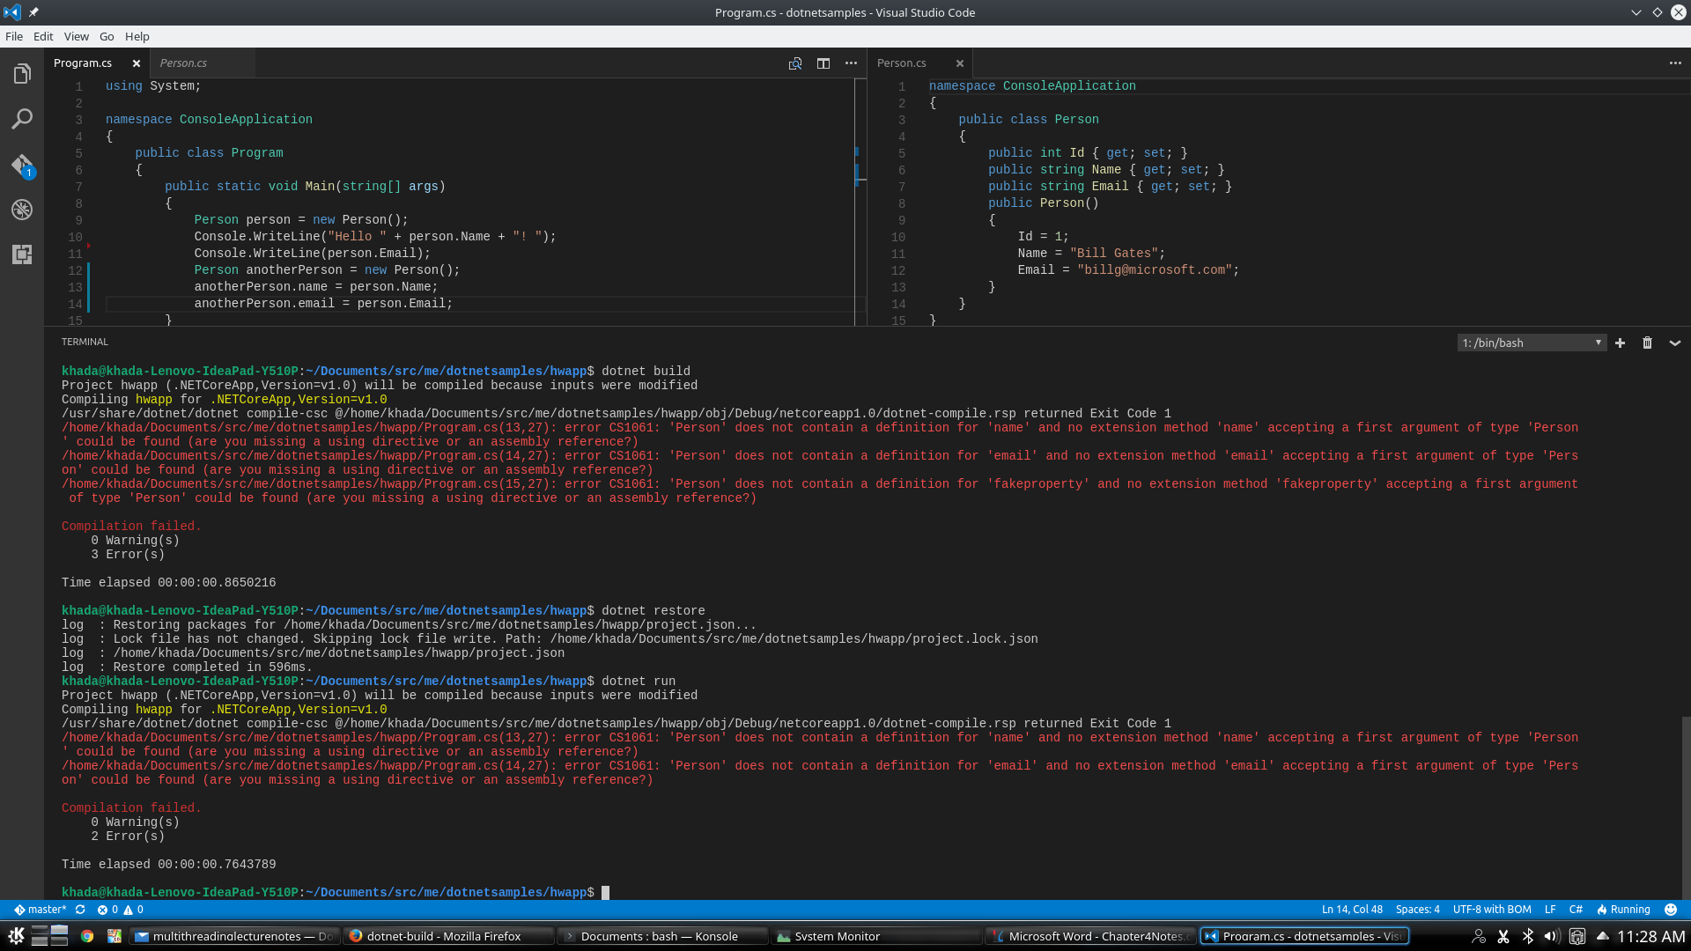Open the Help menu

[137, 36]
